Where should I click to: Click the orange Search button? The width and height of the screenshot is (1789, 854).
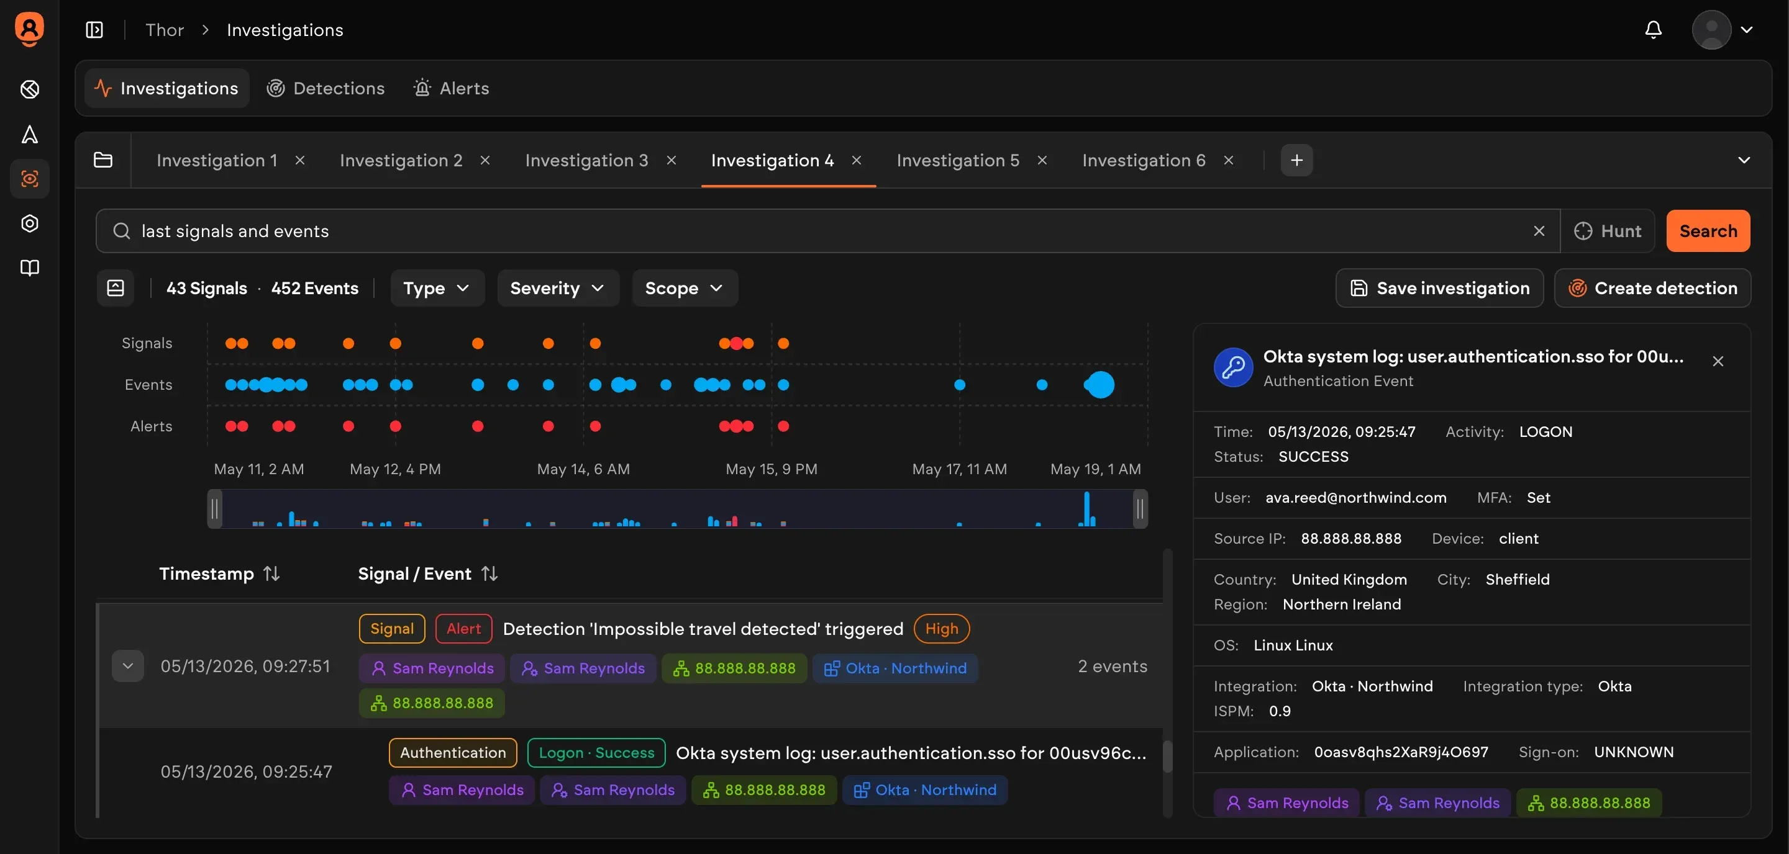(x=1708, y=231)
